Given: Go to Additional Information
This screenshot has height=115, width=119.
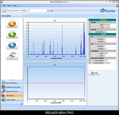Looking at the screenshot, I should coord(12,87).
